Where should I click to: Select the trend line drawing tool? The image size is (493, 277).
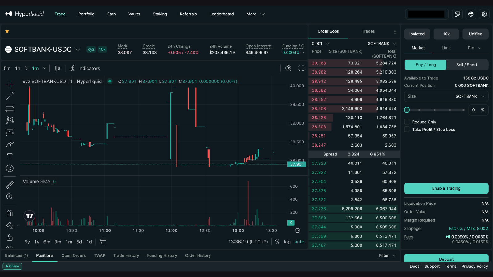tap(10, 96)
